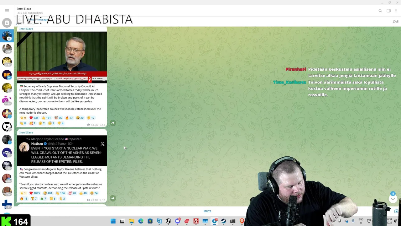Image resolution: width=401 pixels, height=226 pixels.
Task: Forward the Marjorie Taylor Greene post via arrow
Action: 113,198
